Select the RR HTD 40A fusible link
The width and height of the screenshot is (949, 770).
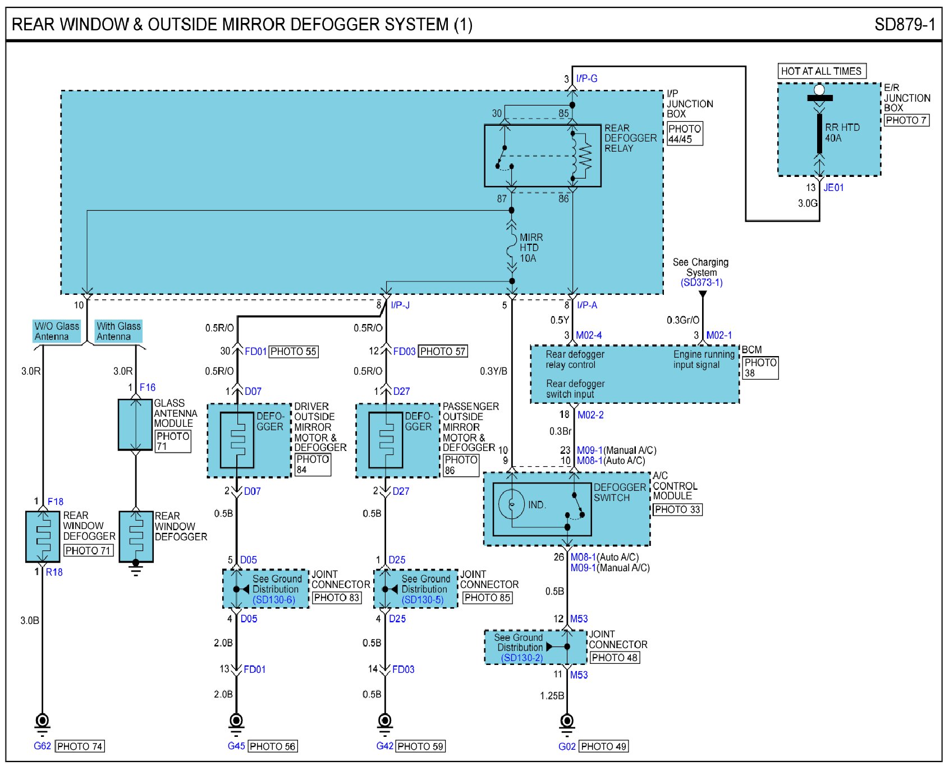pos(819,133)
